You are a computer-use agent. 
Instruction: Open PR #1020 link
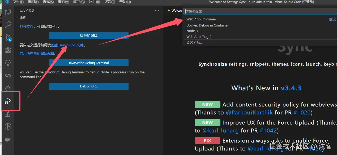[302, 113]
